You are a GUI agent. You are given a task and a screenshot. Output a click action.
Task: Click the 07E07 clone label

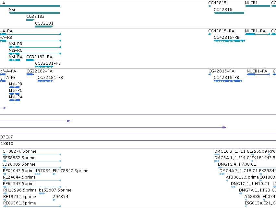coord(6,137)
